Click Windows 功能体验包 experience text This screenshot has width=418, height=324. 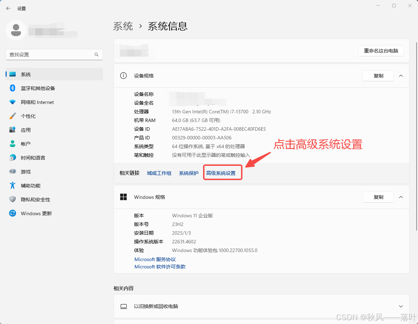tap(215, 250)
